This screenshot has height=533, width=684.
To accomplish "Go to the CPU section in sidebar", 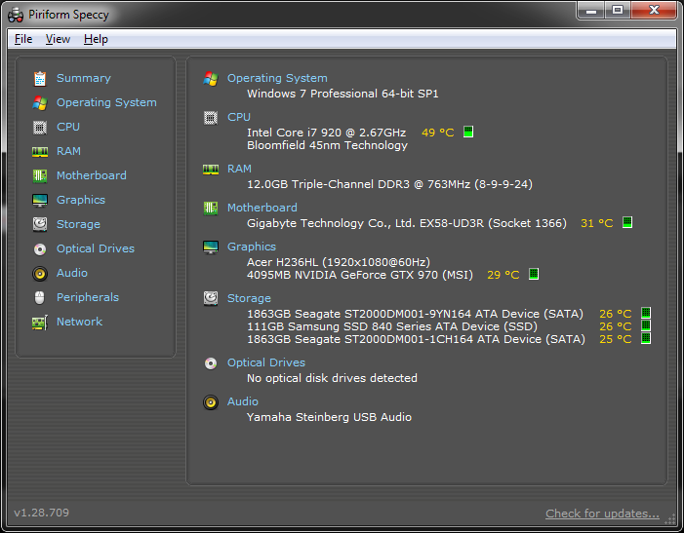I will (x=68, y=127).
